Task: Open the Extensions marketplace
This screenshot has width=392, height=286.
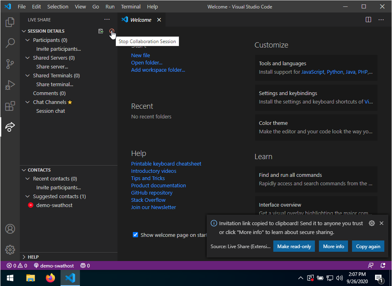Action: (x=10, y=106)
